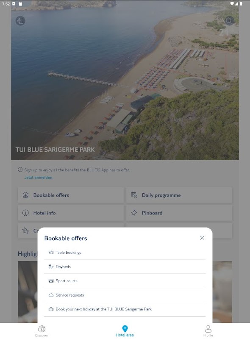Choose Sport courts entry
This screenshot has width=250, height=339.
(x=125, y=281)
